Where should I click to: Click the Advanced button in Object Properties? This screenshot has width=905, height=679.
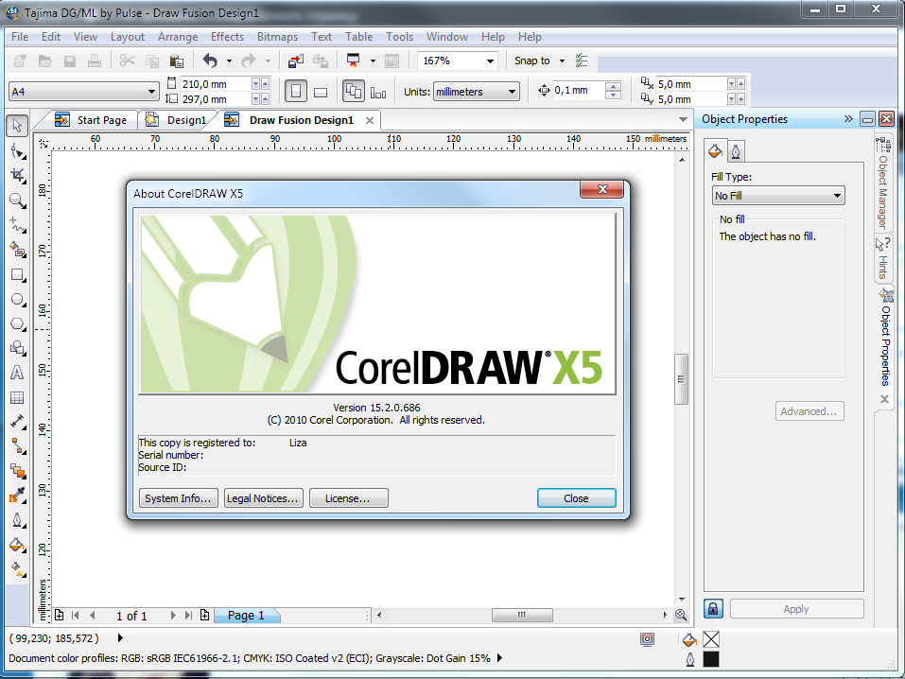(x=809, y=411)
